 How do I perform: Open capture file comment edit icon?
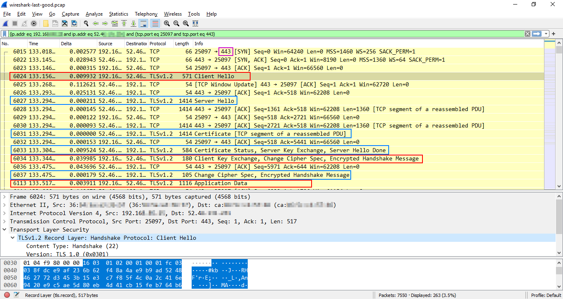(16, 295)
